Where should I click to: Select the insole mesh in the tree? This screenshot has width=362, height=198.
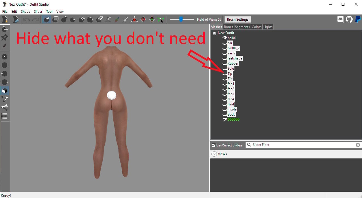click(232, 109)
